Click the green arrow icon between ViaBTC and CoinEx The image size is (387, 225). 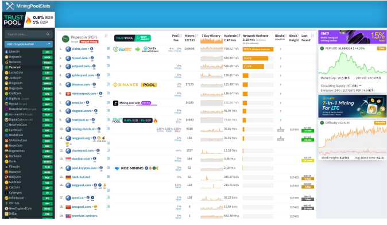137,49
